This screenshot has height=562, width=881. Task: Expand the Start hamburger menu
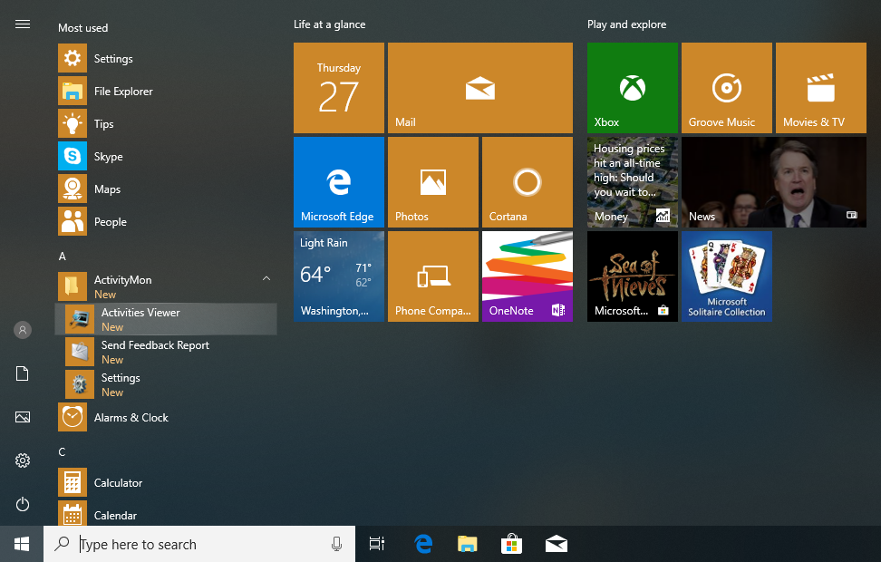click(23, 24)
